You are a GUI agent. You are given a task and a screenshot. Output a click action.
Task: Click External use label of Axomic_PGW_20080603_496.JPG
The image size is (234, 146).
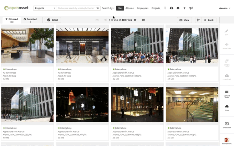click(175, 128)
